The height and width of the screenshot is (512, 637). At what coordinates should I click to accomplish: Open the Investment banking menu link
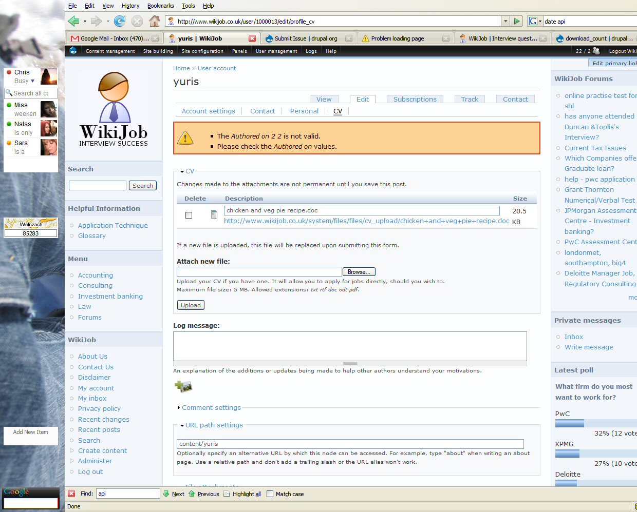click(x=110, y=296)
